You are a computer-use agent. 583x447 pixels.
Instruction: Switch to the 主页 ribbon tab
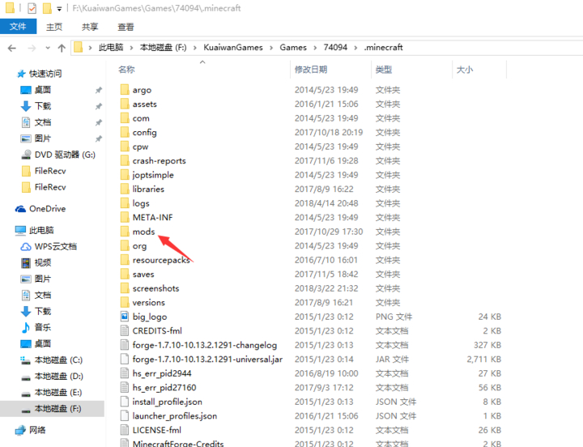54,27
